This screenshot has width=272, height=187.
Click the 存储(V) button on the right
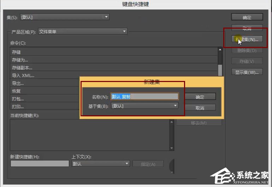(x=247, y=61)
